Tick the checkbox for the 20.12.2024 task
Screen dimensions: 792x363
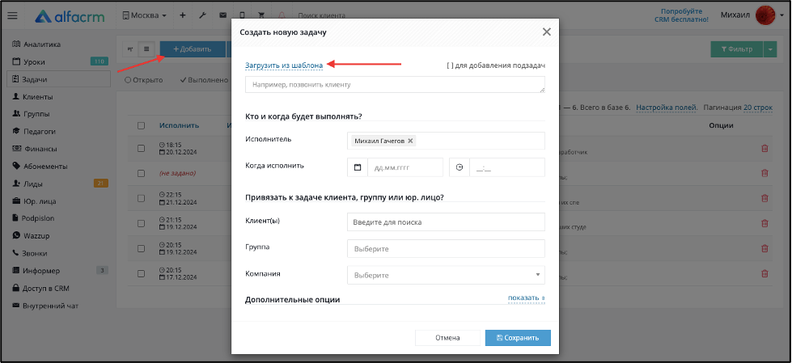click(x=142, y=149)
